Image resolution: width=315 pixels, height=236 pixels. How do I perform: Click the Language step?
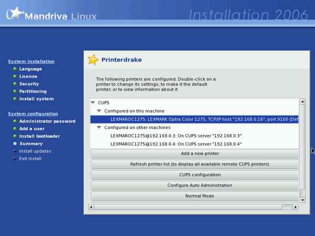point(30,69)
